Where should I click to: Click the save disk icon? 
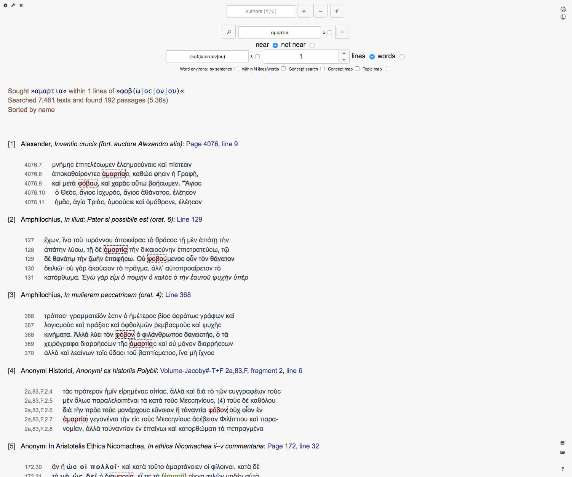(562, 443)
